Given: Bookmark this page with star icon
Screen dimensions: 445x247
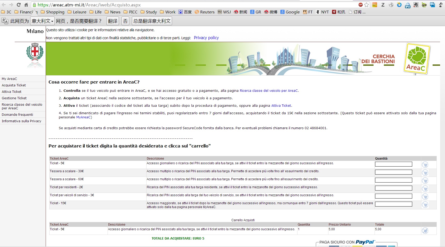Looking at the screenshot, I should 367,5.
